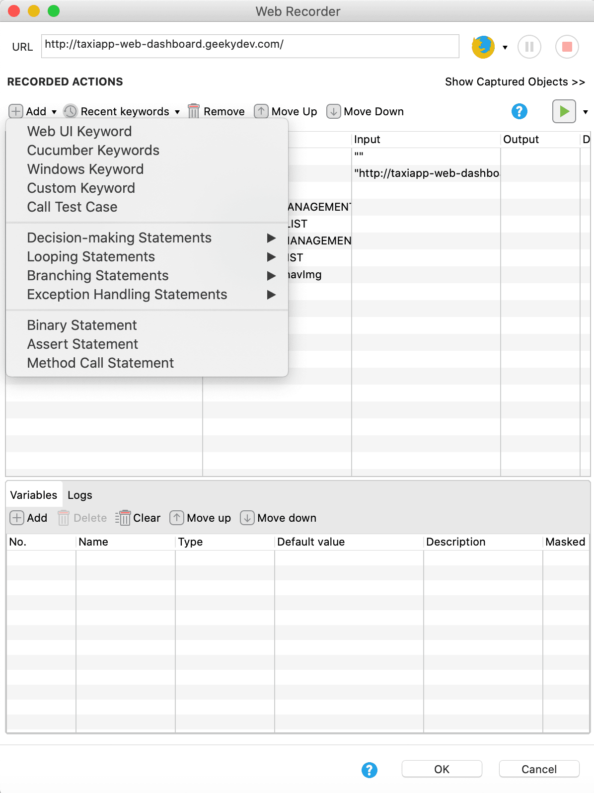Open the browser selection dropdown arrow
The width and height of the screenshot is (594, 793).
click(505, 48)
